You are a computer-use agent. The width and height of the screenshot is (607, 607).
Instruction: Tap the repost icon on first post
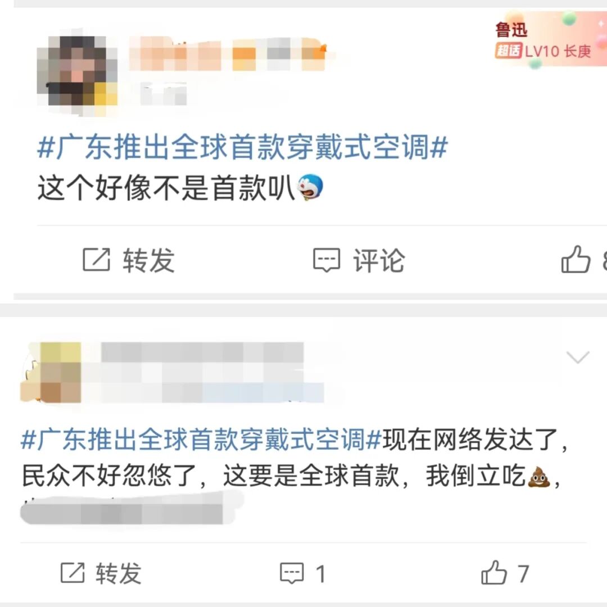(97, 259)
